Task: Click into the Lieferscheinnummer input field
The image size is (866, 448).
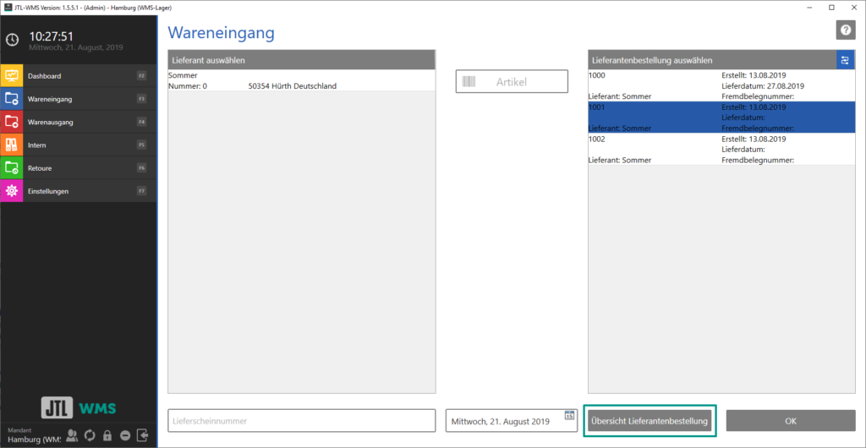Action: click(x=301, y=420)
